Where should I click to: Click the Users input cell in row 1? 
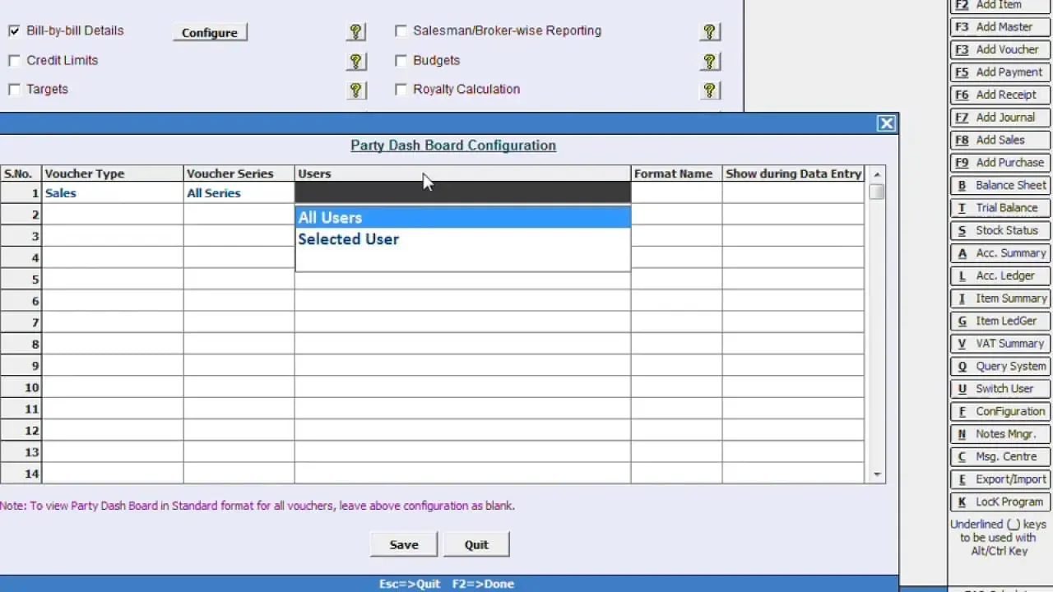[x=462, y=192]
